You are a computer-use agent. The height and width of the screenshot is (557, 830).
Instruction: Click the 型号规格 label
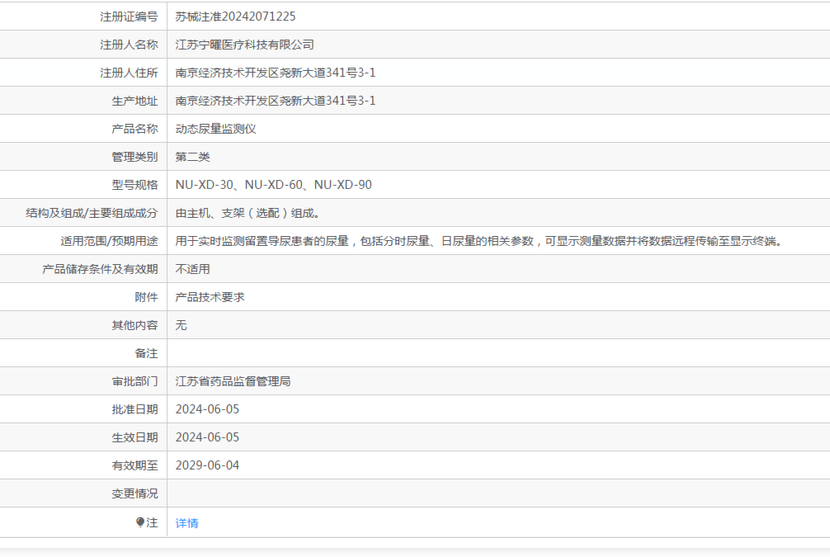coord(135,186)
